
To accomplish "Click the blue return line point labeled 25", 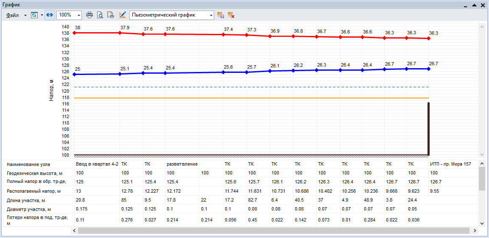I will 74,75.
